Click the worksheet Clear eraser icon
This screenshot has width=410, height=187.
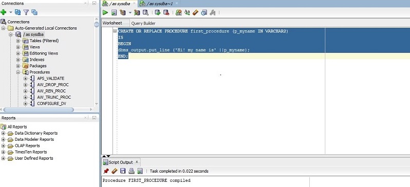195,12
